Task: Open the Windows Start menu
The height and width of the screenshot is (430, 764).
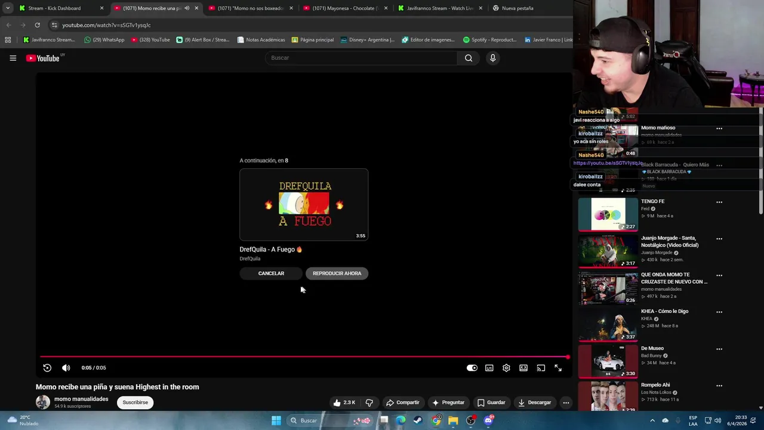Action: coord(276,420)
